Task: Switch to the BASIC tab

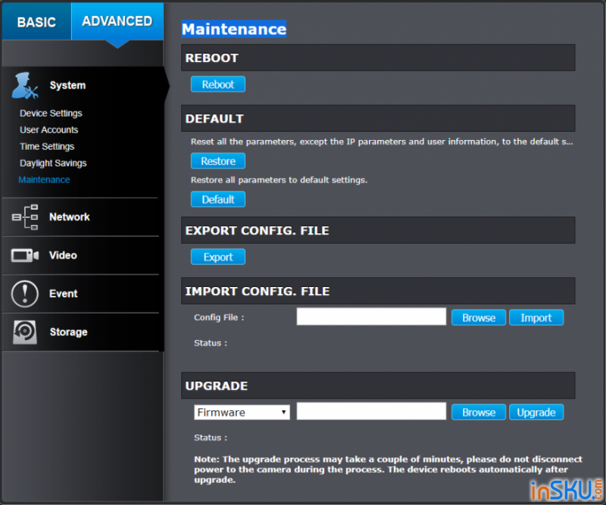Action: tap(36, 22)
